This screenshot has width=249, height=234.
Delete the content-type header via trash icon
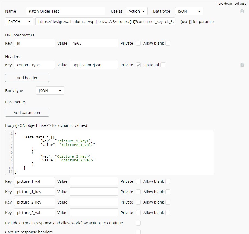(242, 65)
